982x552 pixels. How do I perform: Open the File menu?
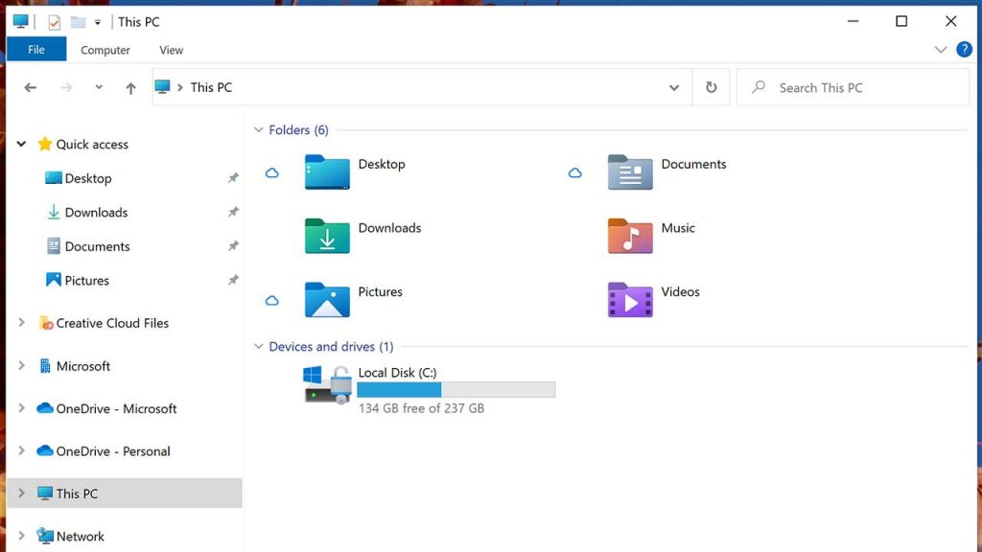[x=36, y=50]
